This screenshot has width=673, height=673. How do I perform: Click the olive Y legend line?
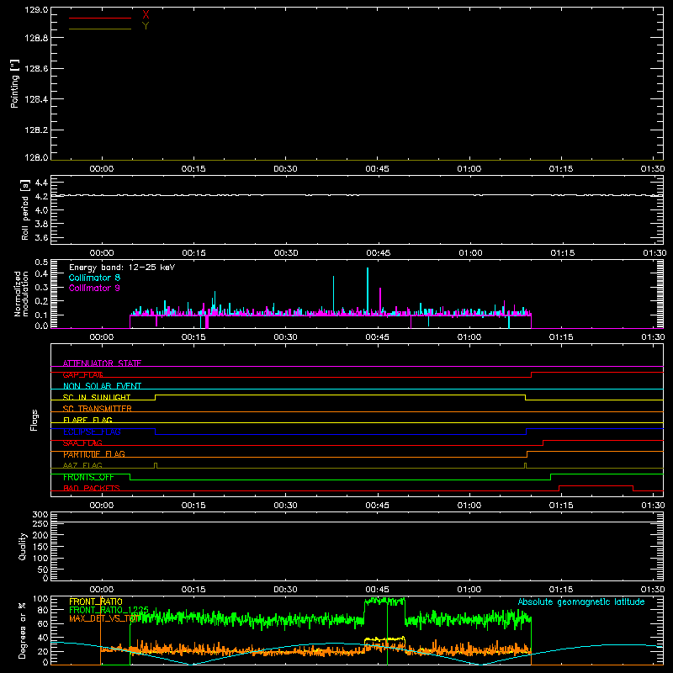(x=100, y=29)
